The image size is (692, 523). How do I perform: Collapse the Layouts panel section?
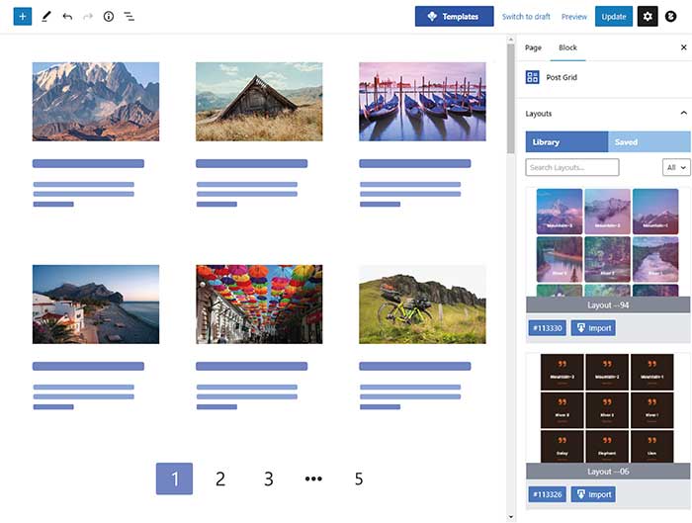(x=683, y=114)
